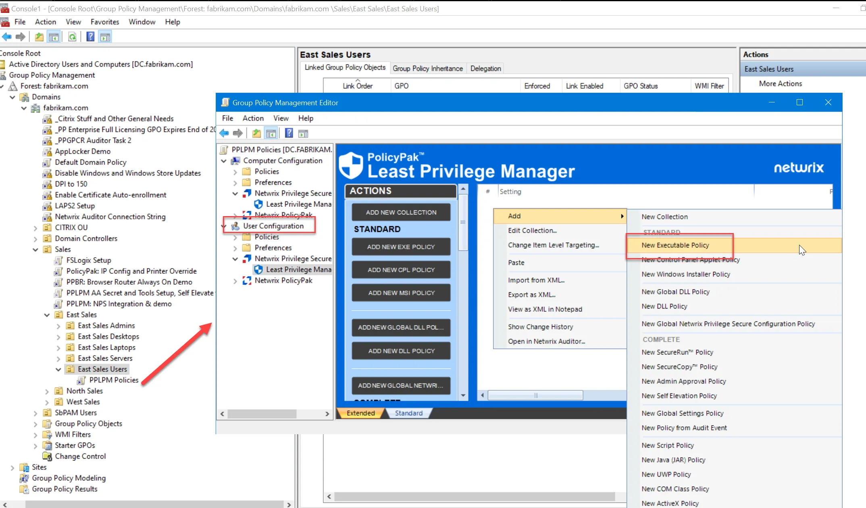Click the up-one-level folder icon in editor
Viewport: 866px width, 508px height.
(x=256, y=133)
